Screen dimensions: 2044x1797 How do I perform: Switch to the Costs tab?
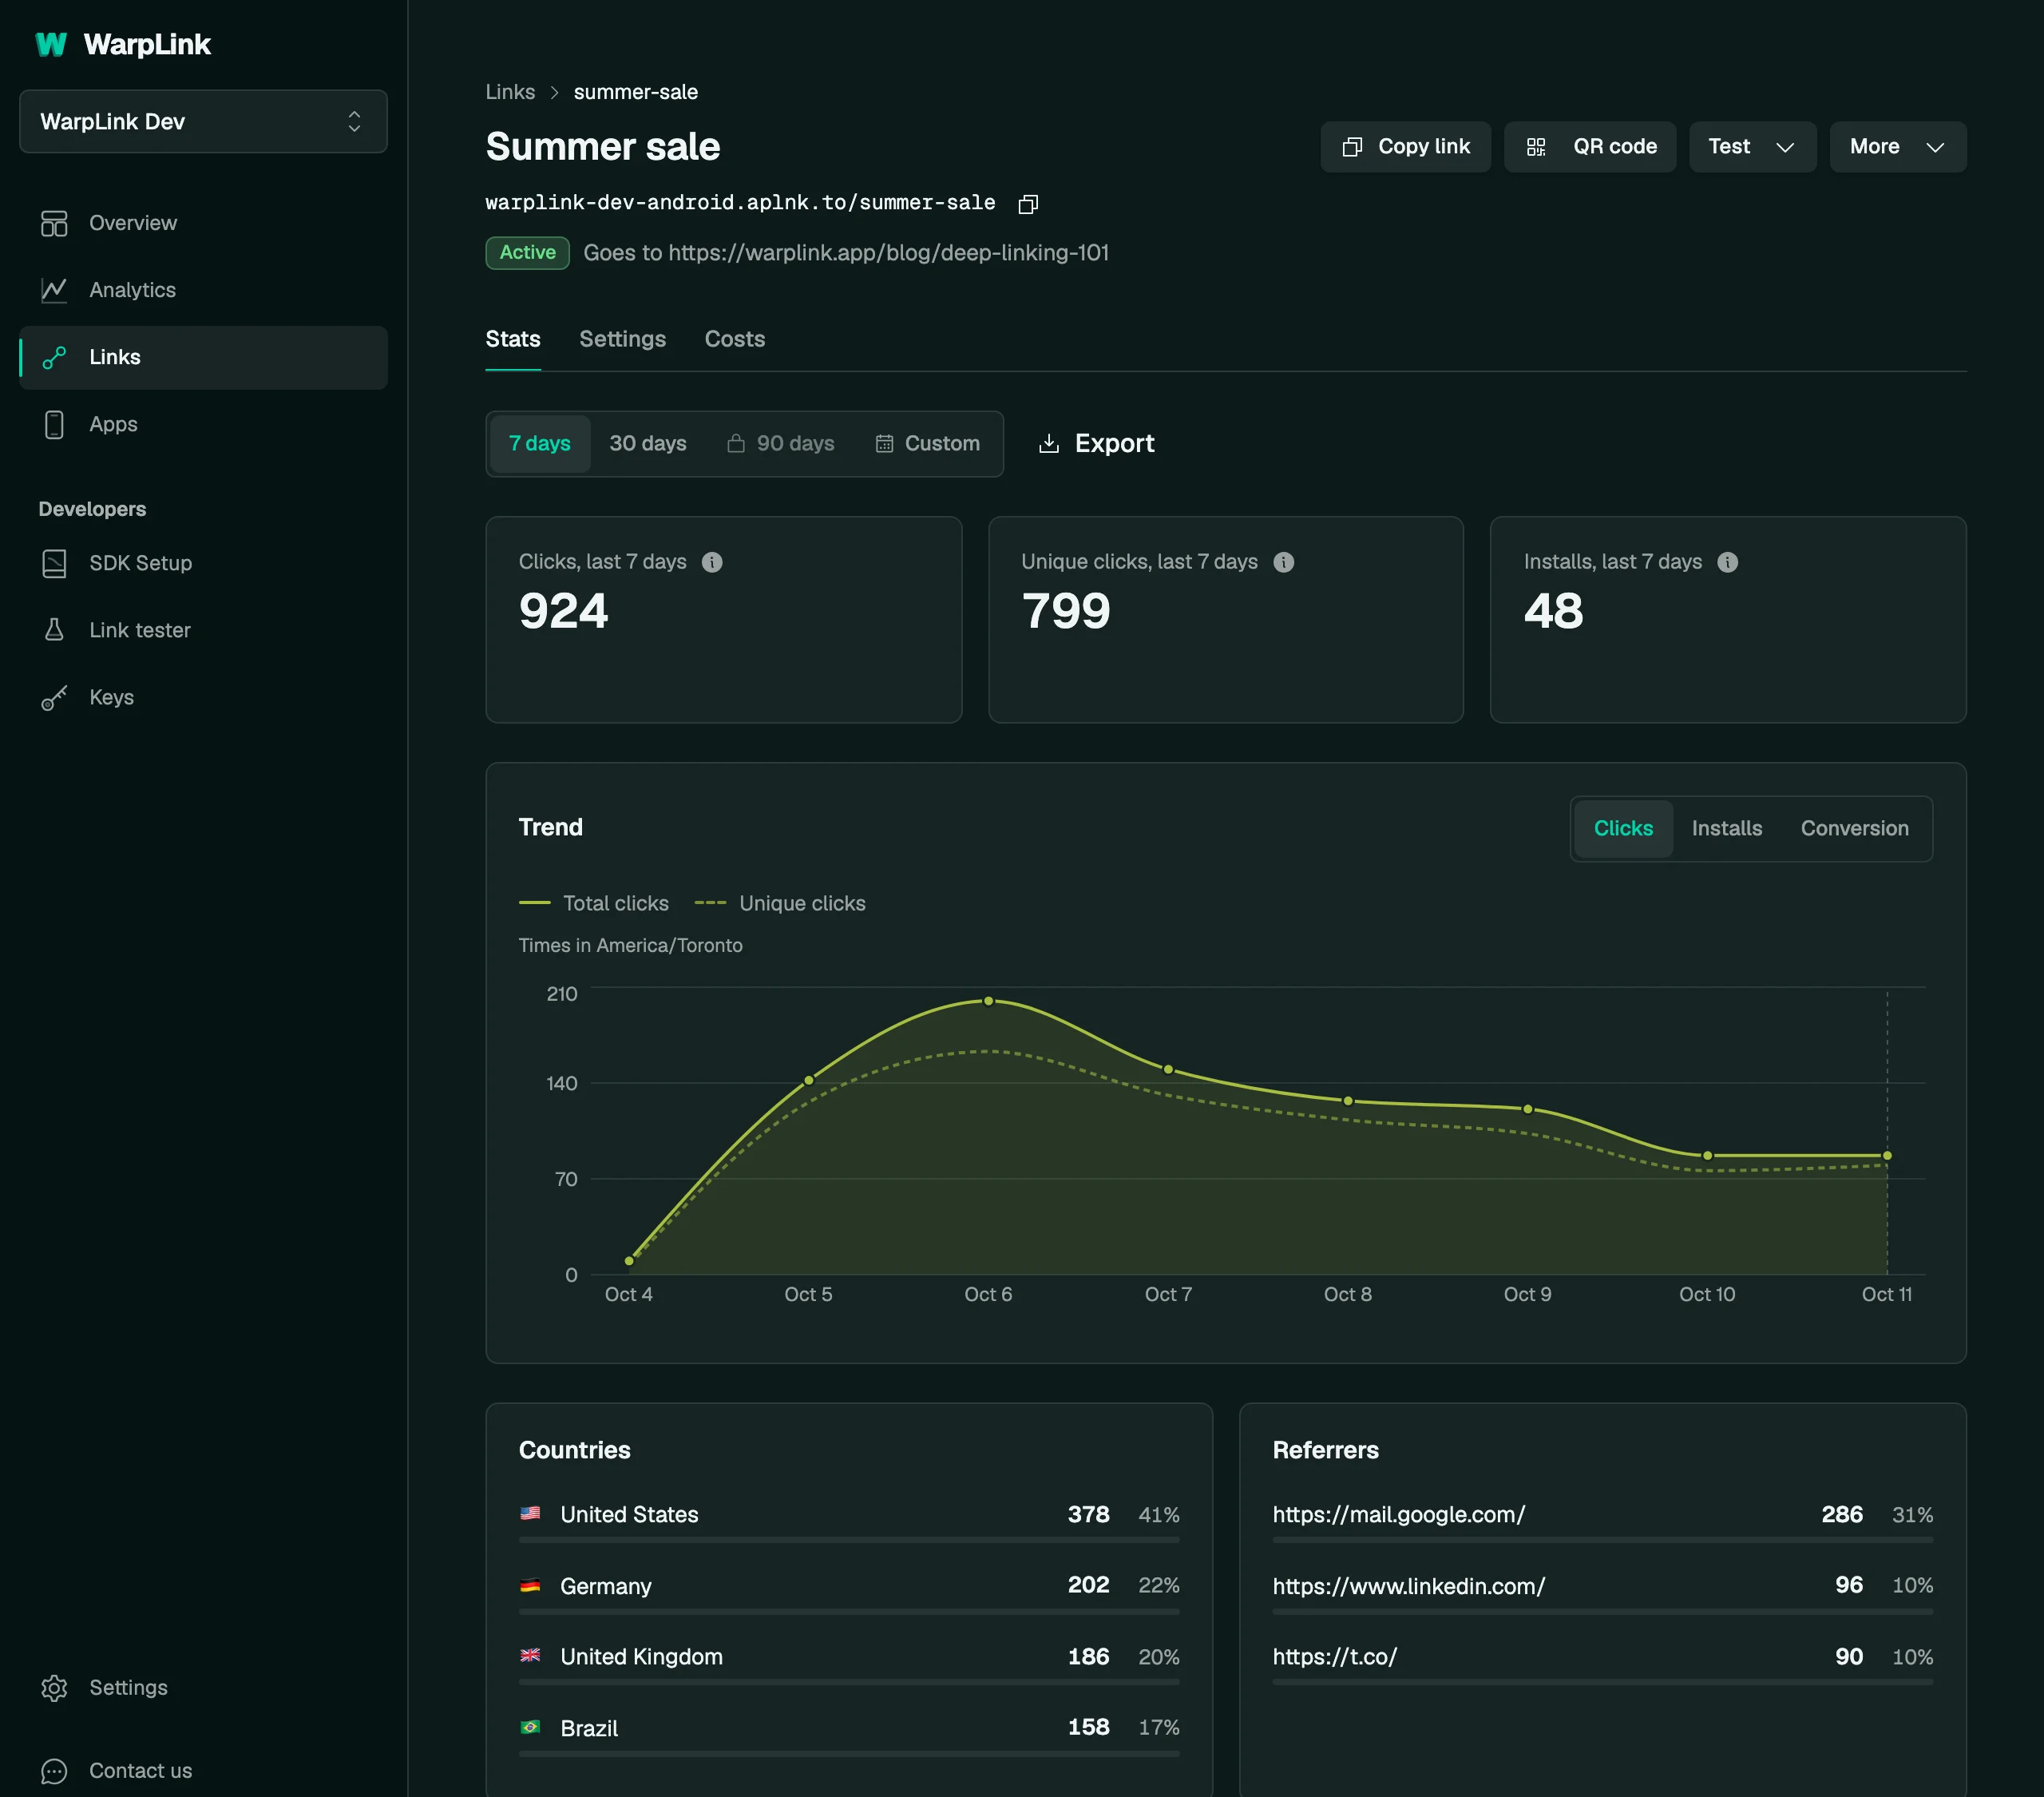coord(735,339)
